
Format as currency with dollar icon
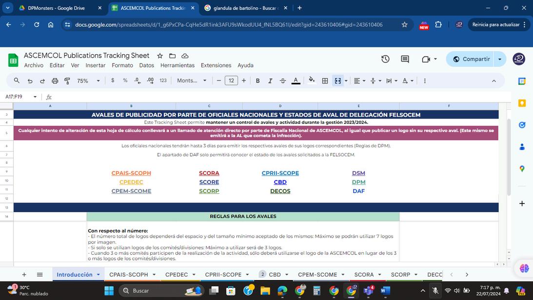(113, 80)
